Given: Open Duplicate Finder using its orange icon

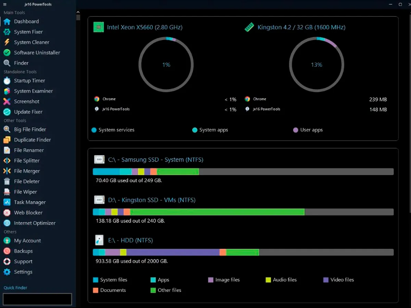Looking at the screenshot, I should (7, 140).
